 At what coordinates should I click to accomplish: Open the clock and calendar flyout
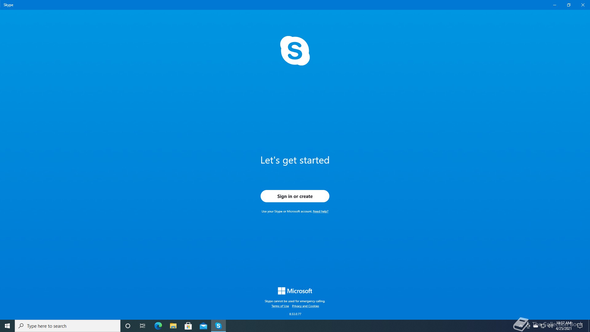coord(564,326)
